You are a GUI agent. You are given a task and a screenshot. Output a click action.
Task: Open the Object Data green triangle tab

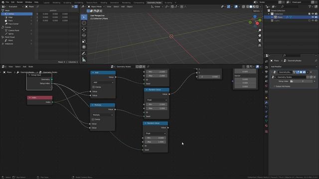[x=266, y=121]
